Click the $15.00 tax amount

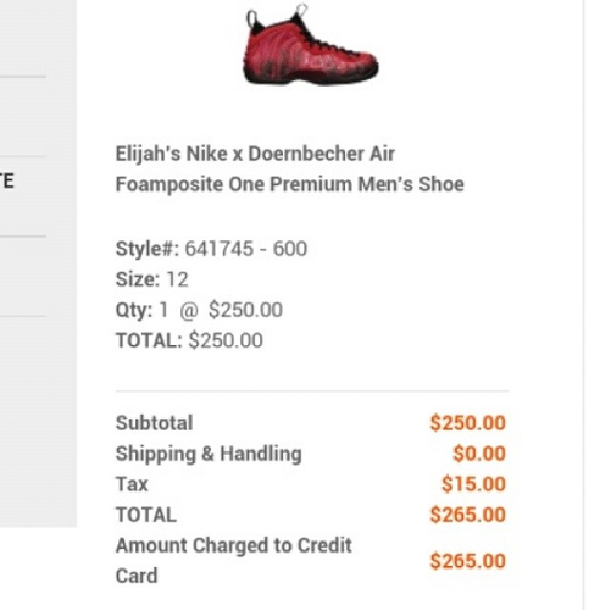coord(473,484)
